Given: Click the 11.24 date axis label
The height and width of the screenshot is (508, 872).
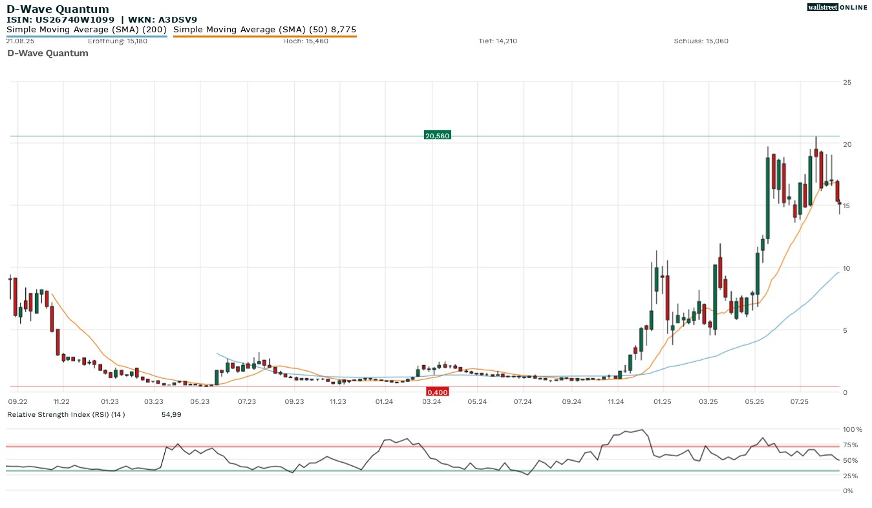Looking at the screenshot, I should [616, 401].
